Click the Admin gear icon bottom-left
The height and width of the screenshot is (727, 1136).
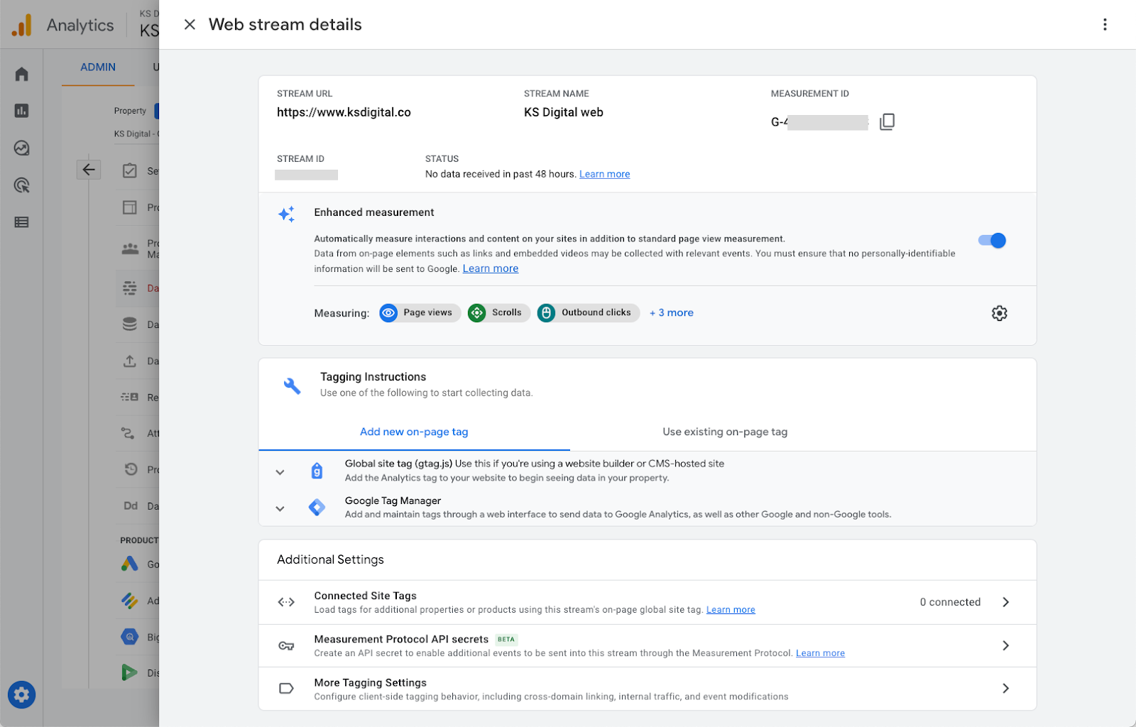coord(22,695)
